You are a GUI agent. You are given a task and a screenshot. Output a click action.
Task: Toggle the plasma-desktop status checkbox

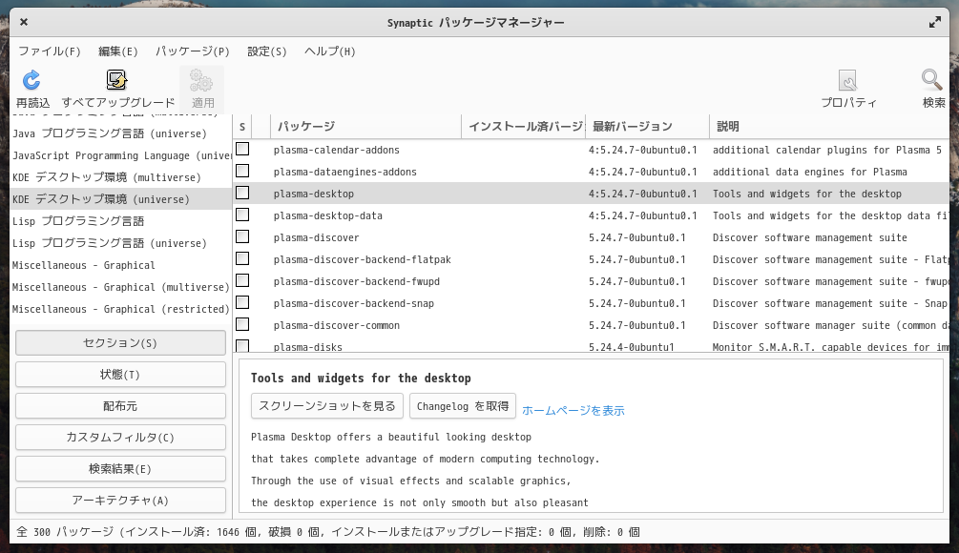[x=242, y=193]
